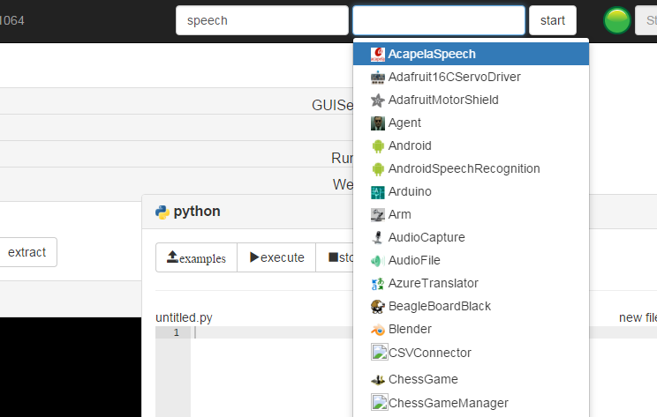Click the service name field containing speech
Viewport: 657px width, 417px height.
[x=262, y=20]
